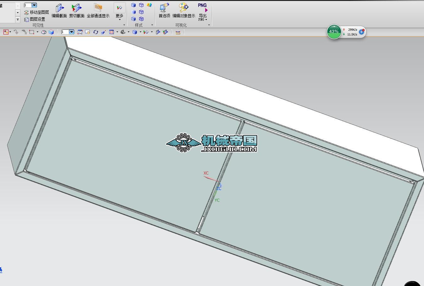Expand the 可视化 group options arrow
Screen dimensions: 424x286
click(x=209, y=25)
